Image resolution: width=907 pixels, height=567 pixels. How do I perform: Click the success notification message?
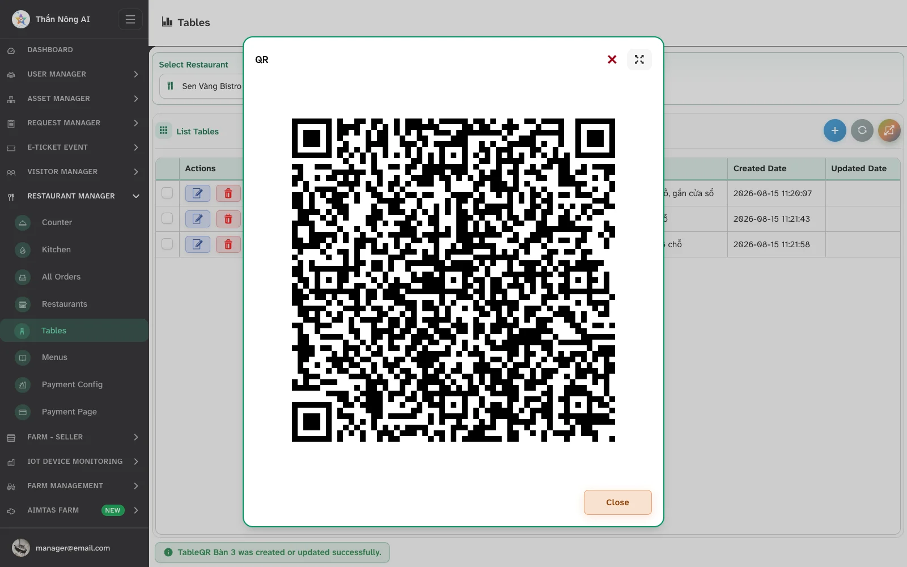click(x=272, y=552)
